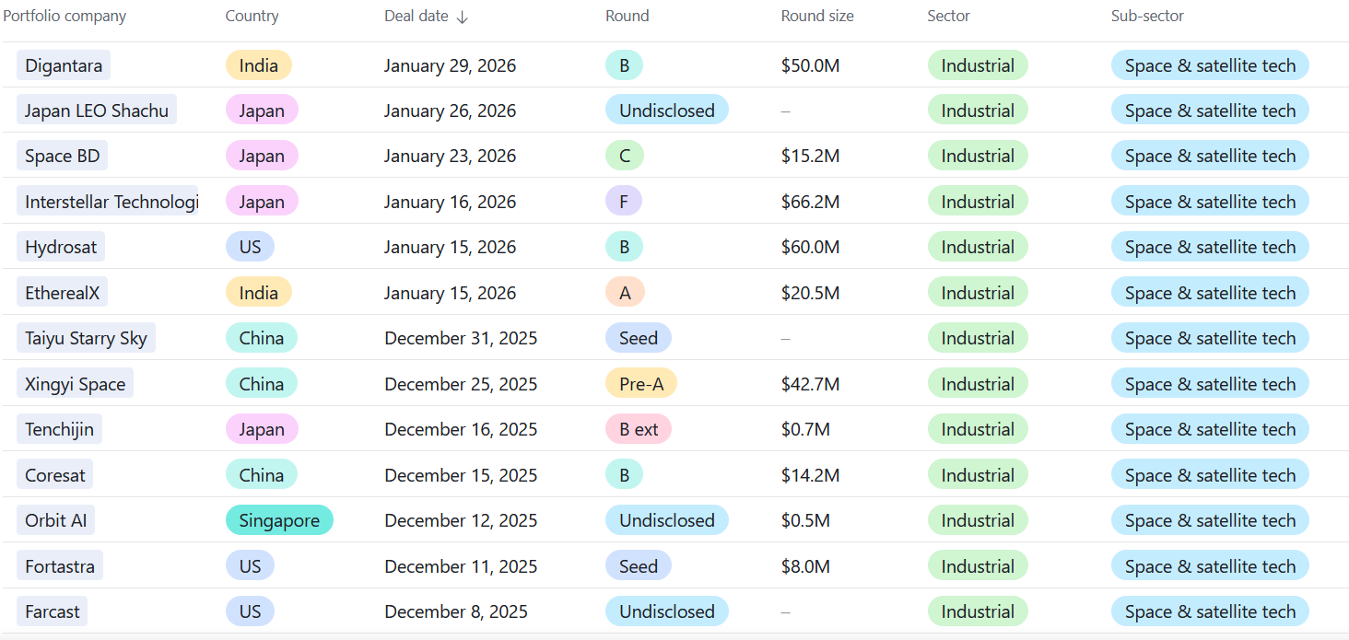The height and width of the screenshot is (640, 1349).
Task: Click Orbit AI's $0.5M round size
Action: point(805,520)
